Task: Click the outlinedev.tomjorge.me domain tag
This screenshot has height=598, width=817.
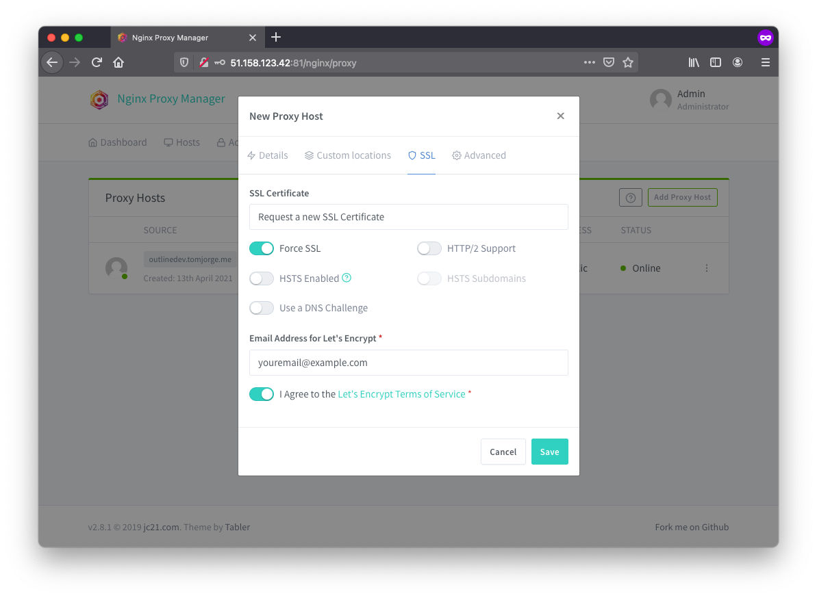Action: click(190, 260)
